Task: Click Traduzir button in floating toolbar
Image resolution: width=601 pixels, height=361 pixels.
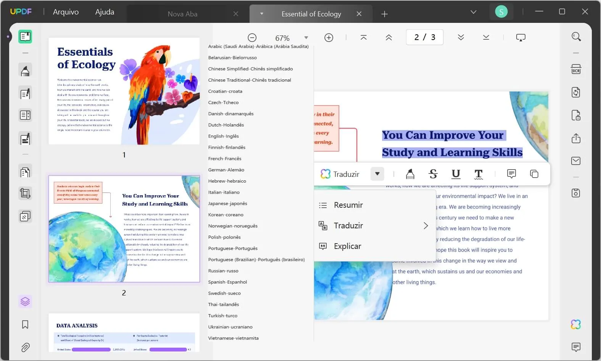Action: (x=340, y=174)
